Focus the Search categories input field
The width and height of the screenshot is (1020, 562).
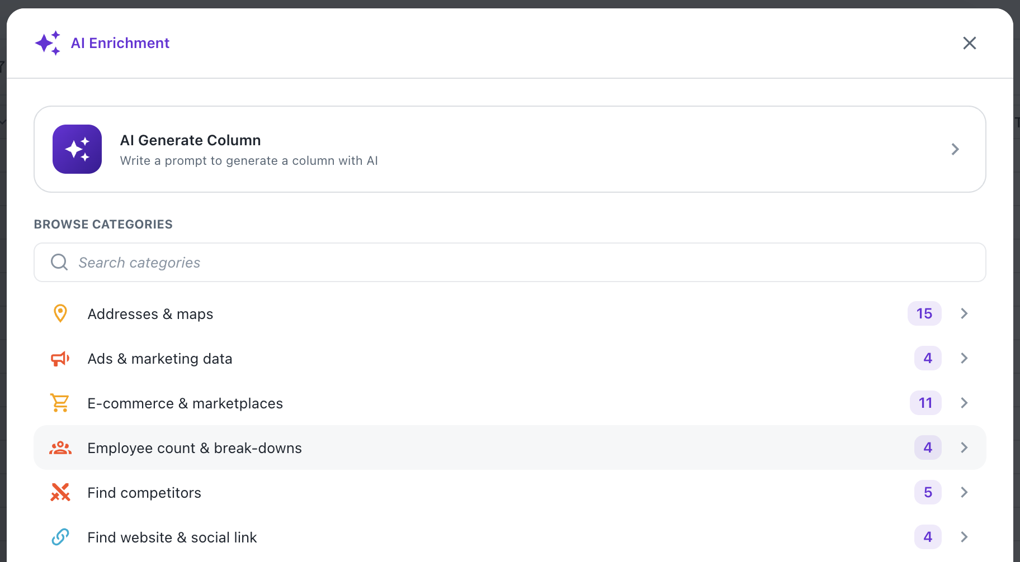(510, 262)
